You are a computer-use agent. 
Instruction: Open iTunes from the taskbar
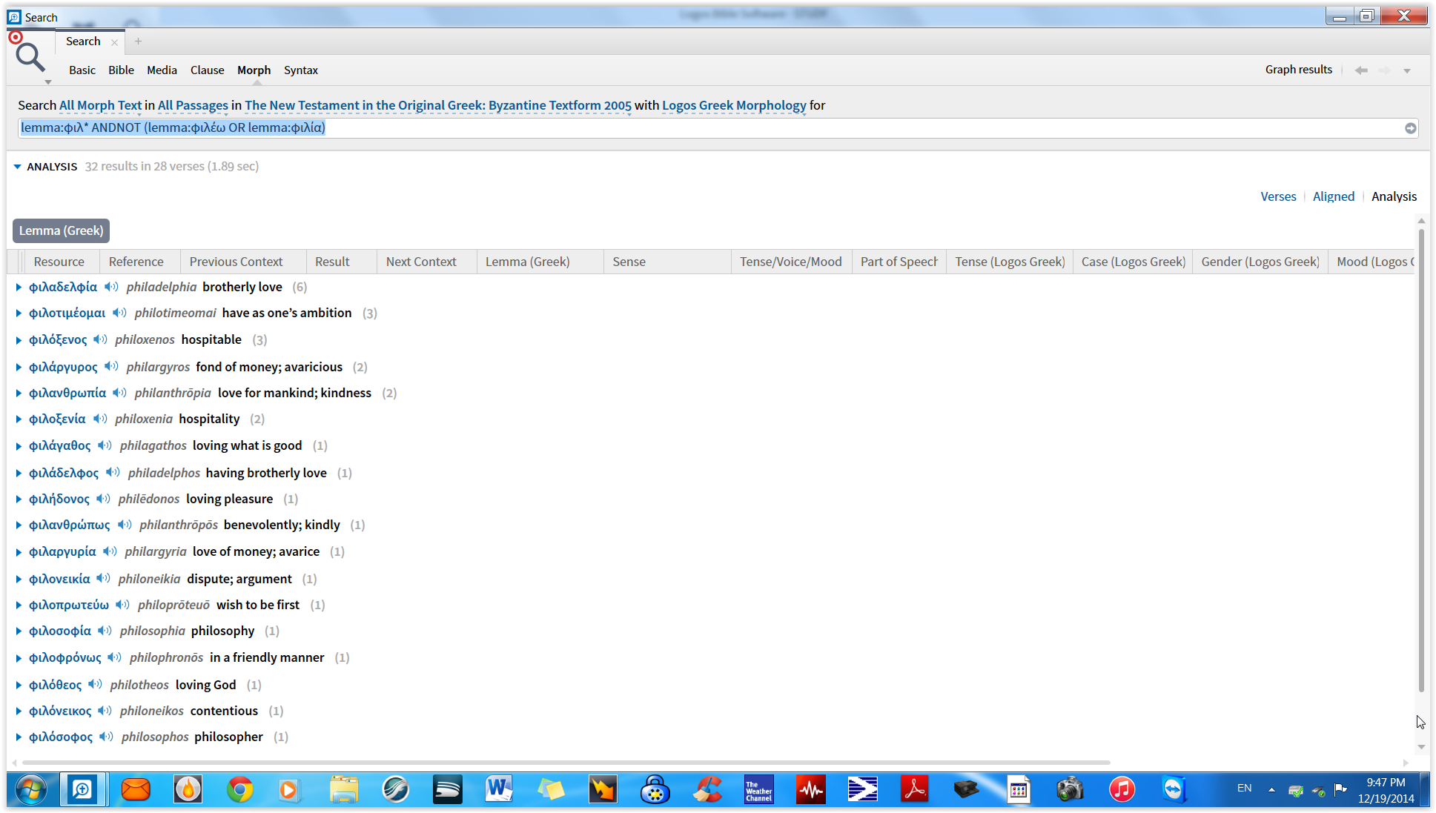1122,790
